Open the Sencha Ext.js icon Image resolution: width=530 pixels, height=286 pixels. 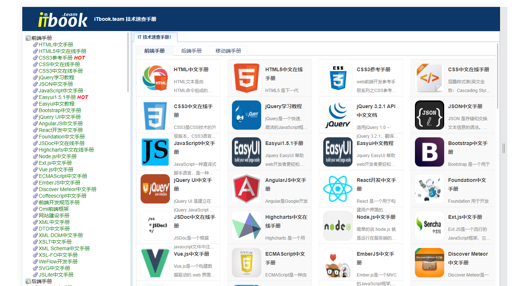[x=430, y=226]
